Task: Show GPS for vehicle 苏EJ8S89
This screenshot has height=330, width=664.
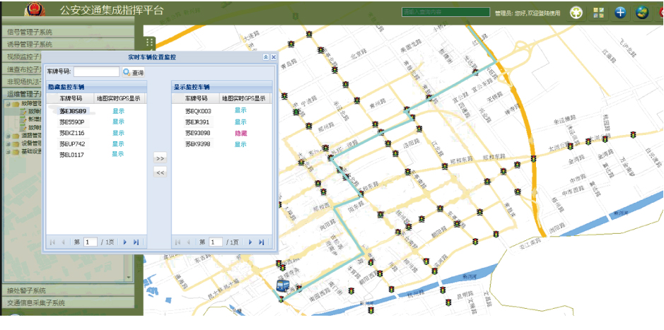Action: pyautogui.click(x=118, y=111)
